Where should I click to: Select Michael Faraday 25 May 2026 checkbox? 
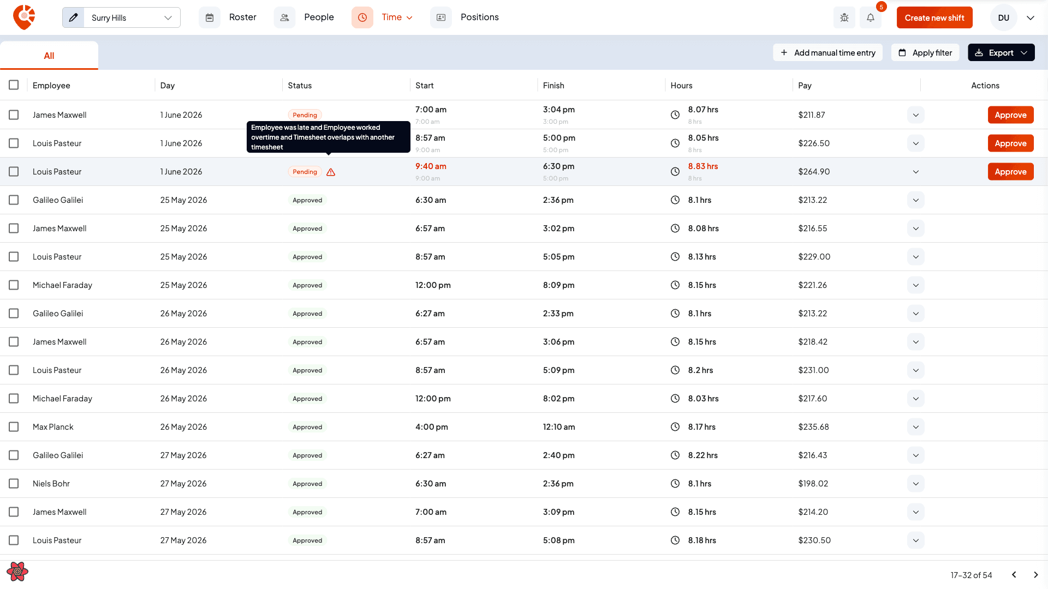(14, 285)
